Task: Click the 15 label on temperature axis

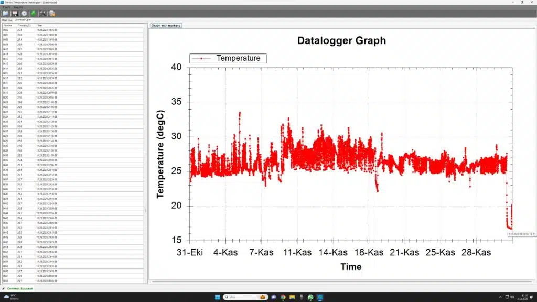Action: coord(176,240)
